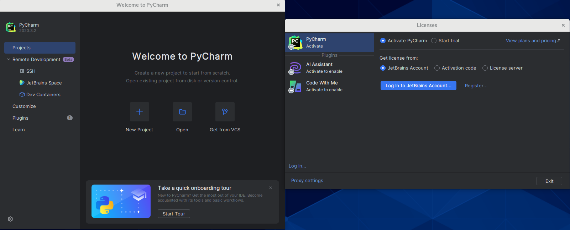The image size is (570, 230).
Task: Close the Welcome to PyCharm window
Action: point(278,5)
